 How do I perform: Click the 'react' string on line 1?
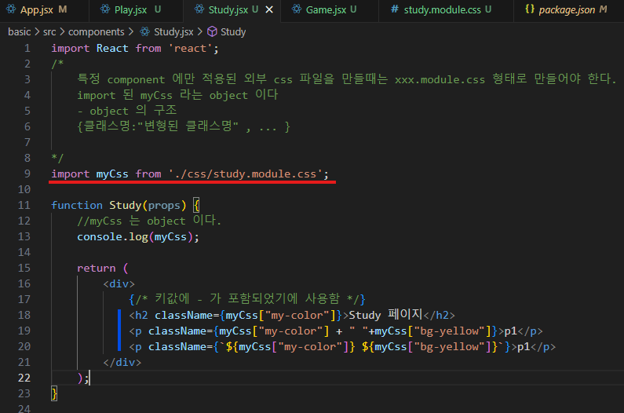click(190, 49)
